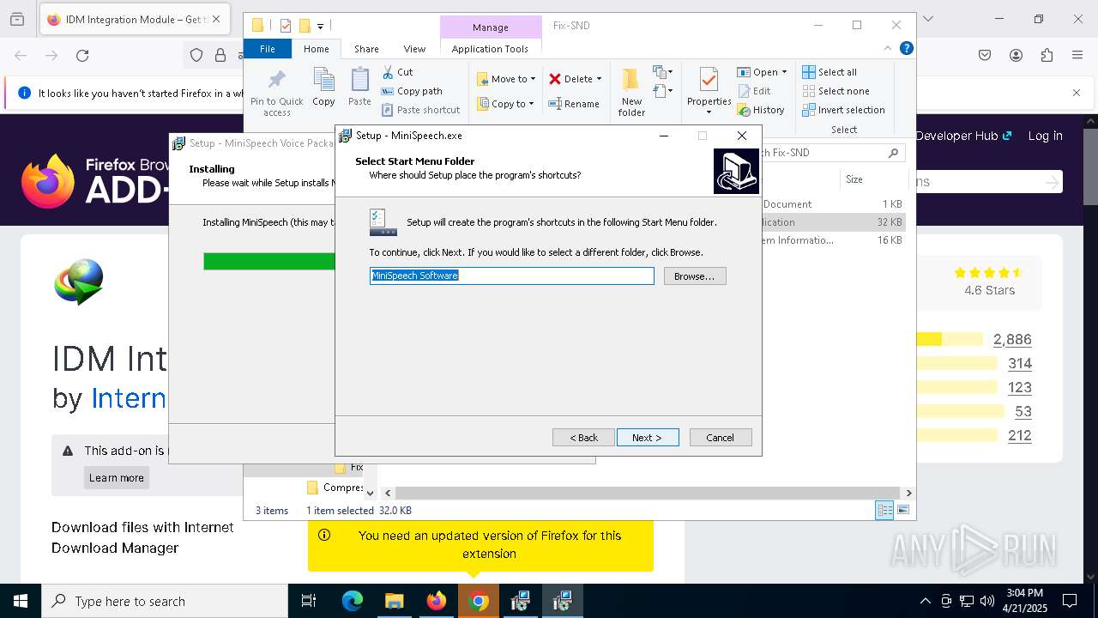Click Edit in ribbon
The height and width of the screenshot is (618, 1098).
pos(754,91)
